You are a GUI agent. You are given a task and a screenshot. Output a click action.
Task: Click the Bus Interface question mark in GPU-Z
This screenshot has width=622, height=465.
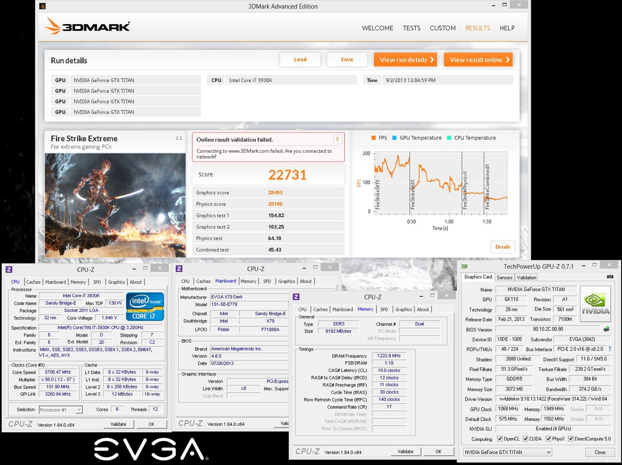tap(610, 350)
